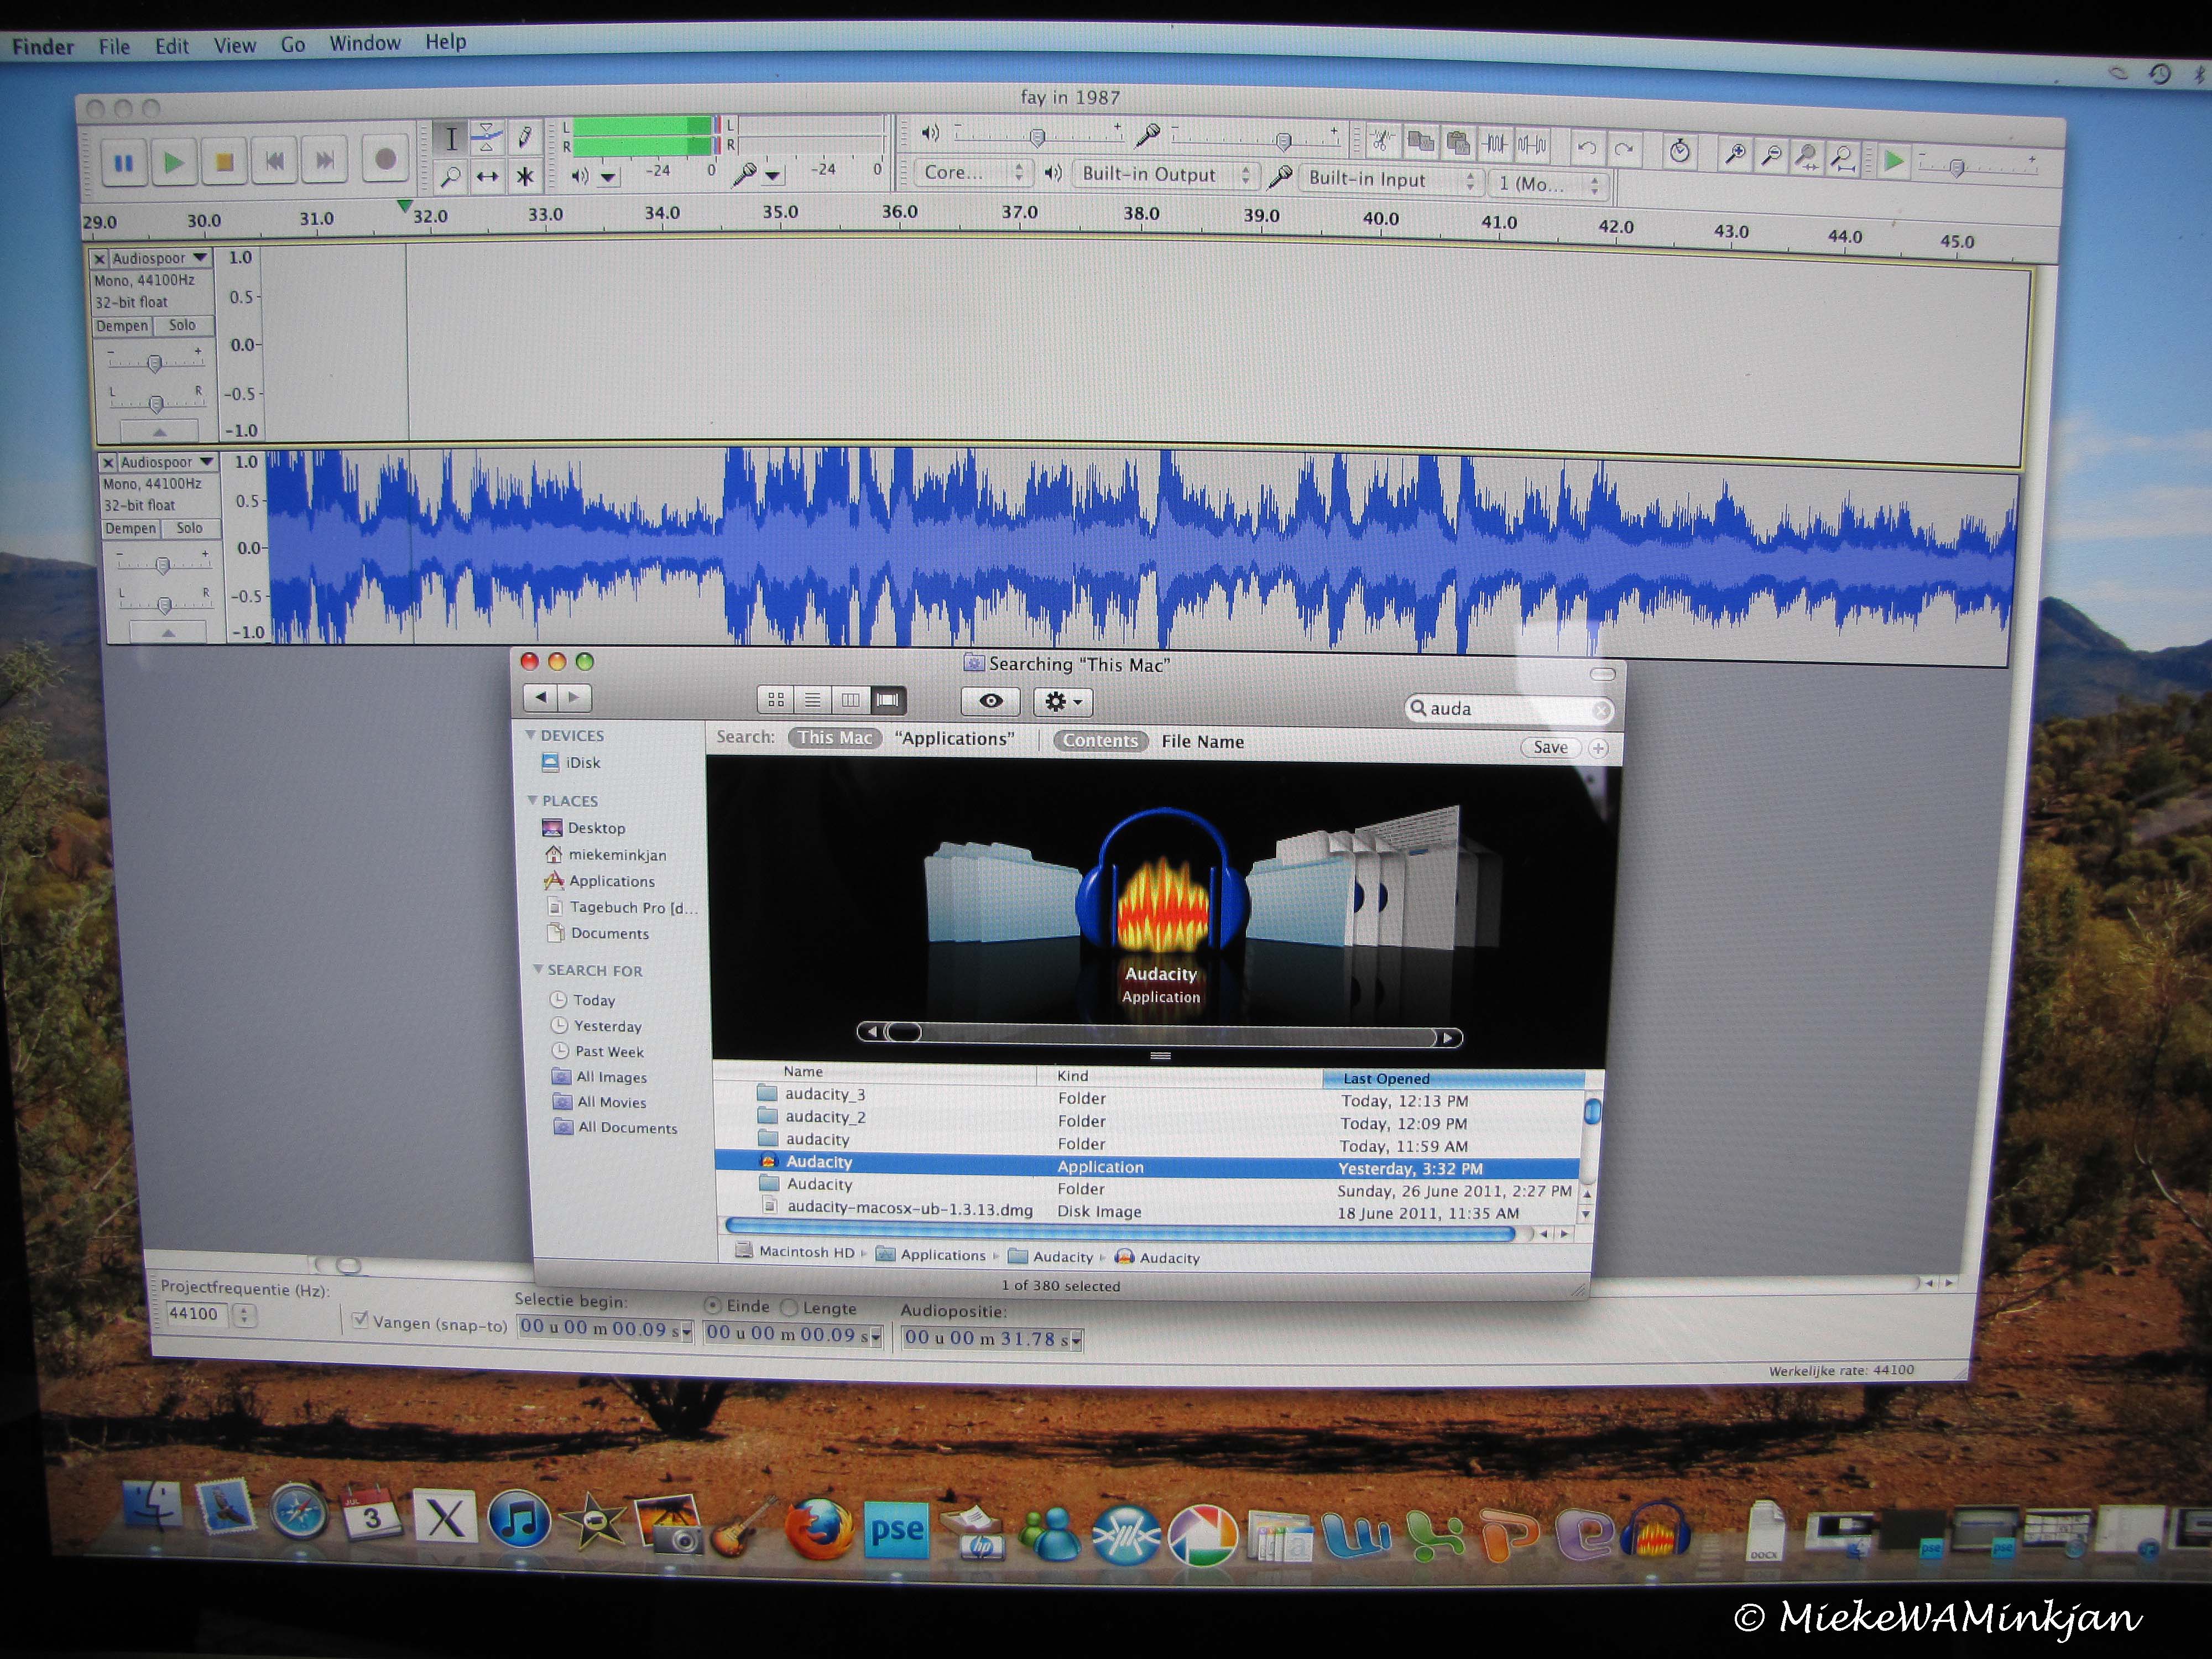The image size is (2212, 1659).
Task: Click the Save search button
Action: [1551, 748]
